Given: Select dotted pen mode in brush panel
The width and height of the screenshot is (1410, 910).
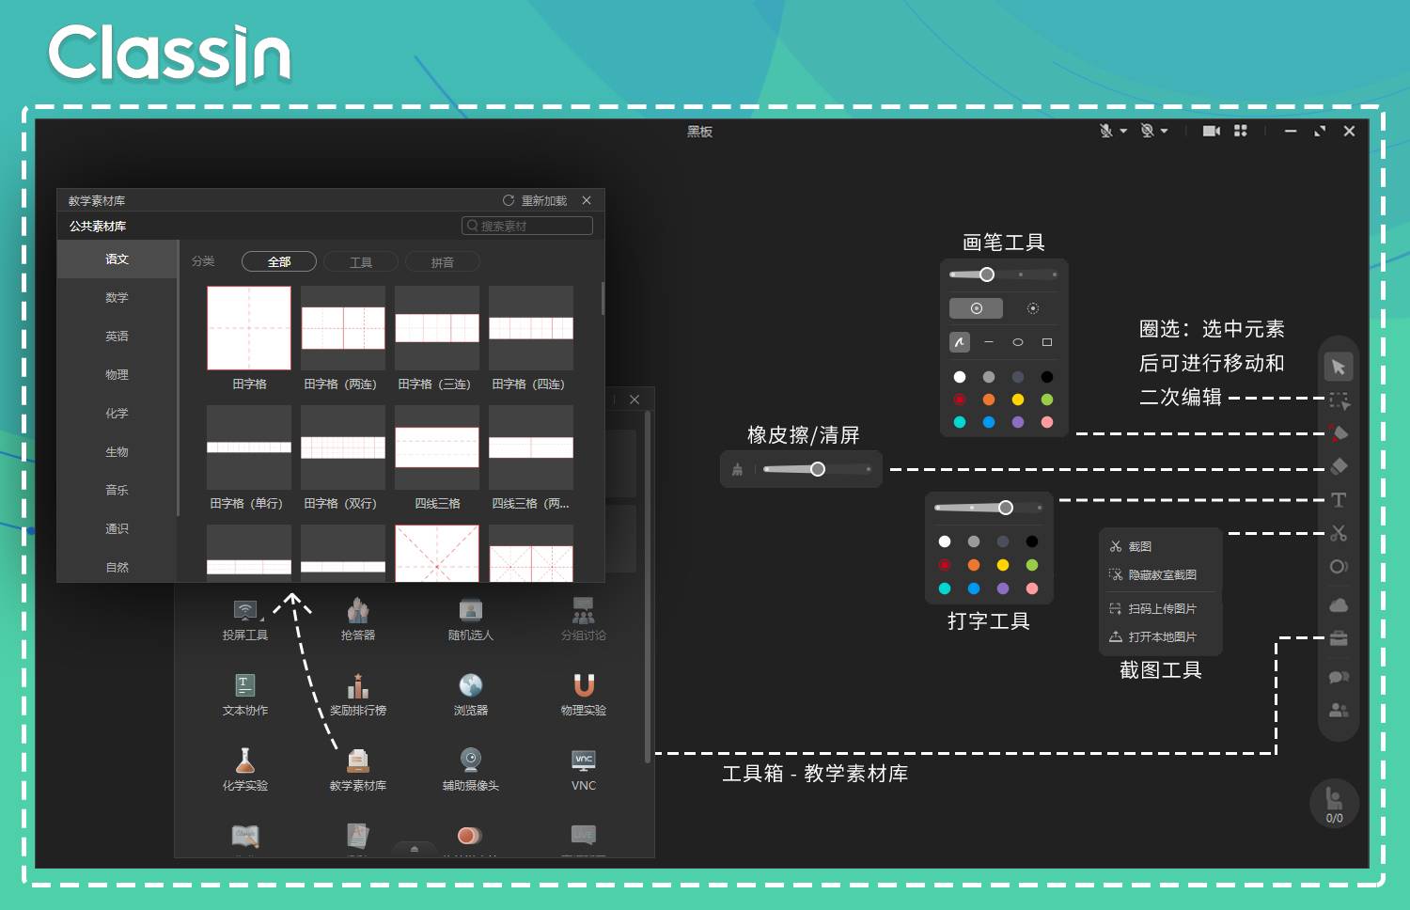Looking at the screenshot, I should (1033, 308).
